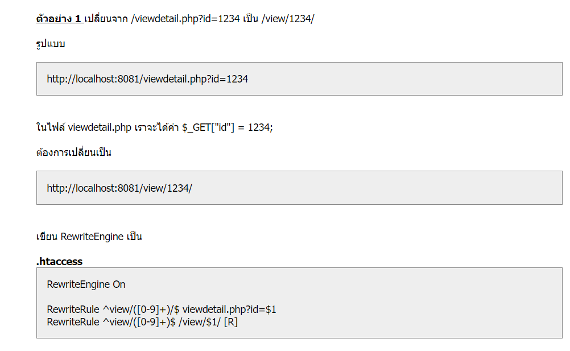Click the RewriteRule line ending in viewdetail.php?id=$1
Image resolution: width=570 pixels, height=351 pixels.
pos(162,309)
